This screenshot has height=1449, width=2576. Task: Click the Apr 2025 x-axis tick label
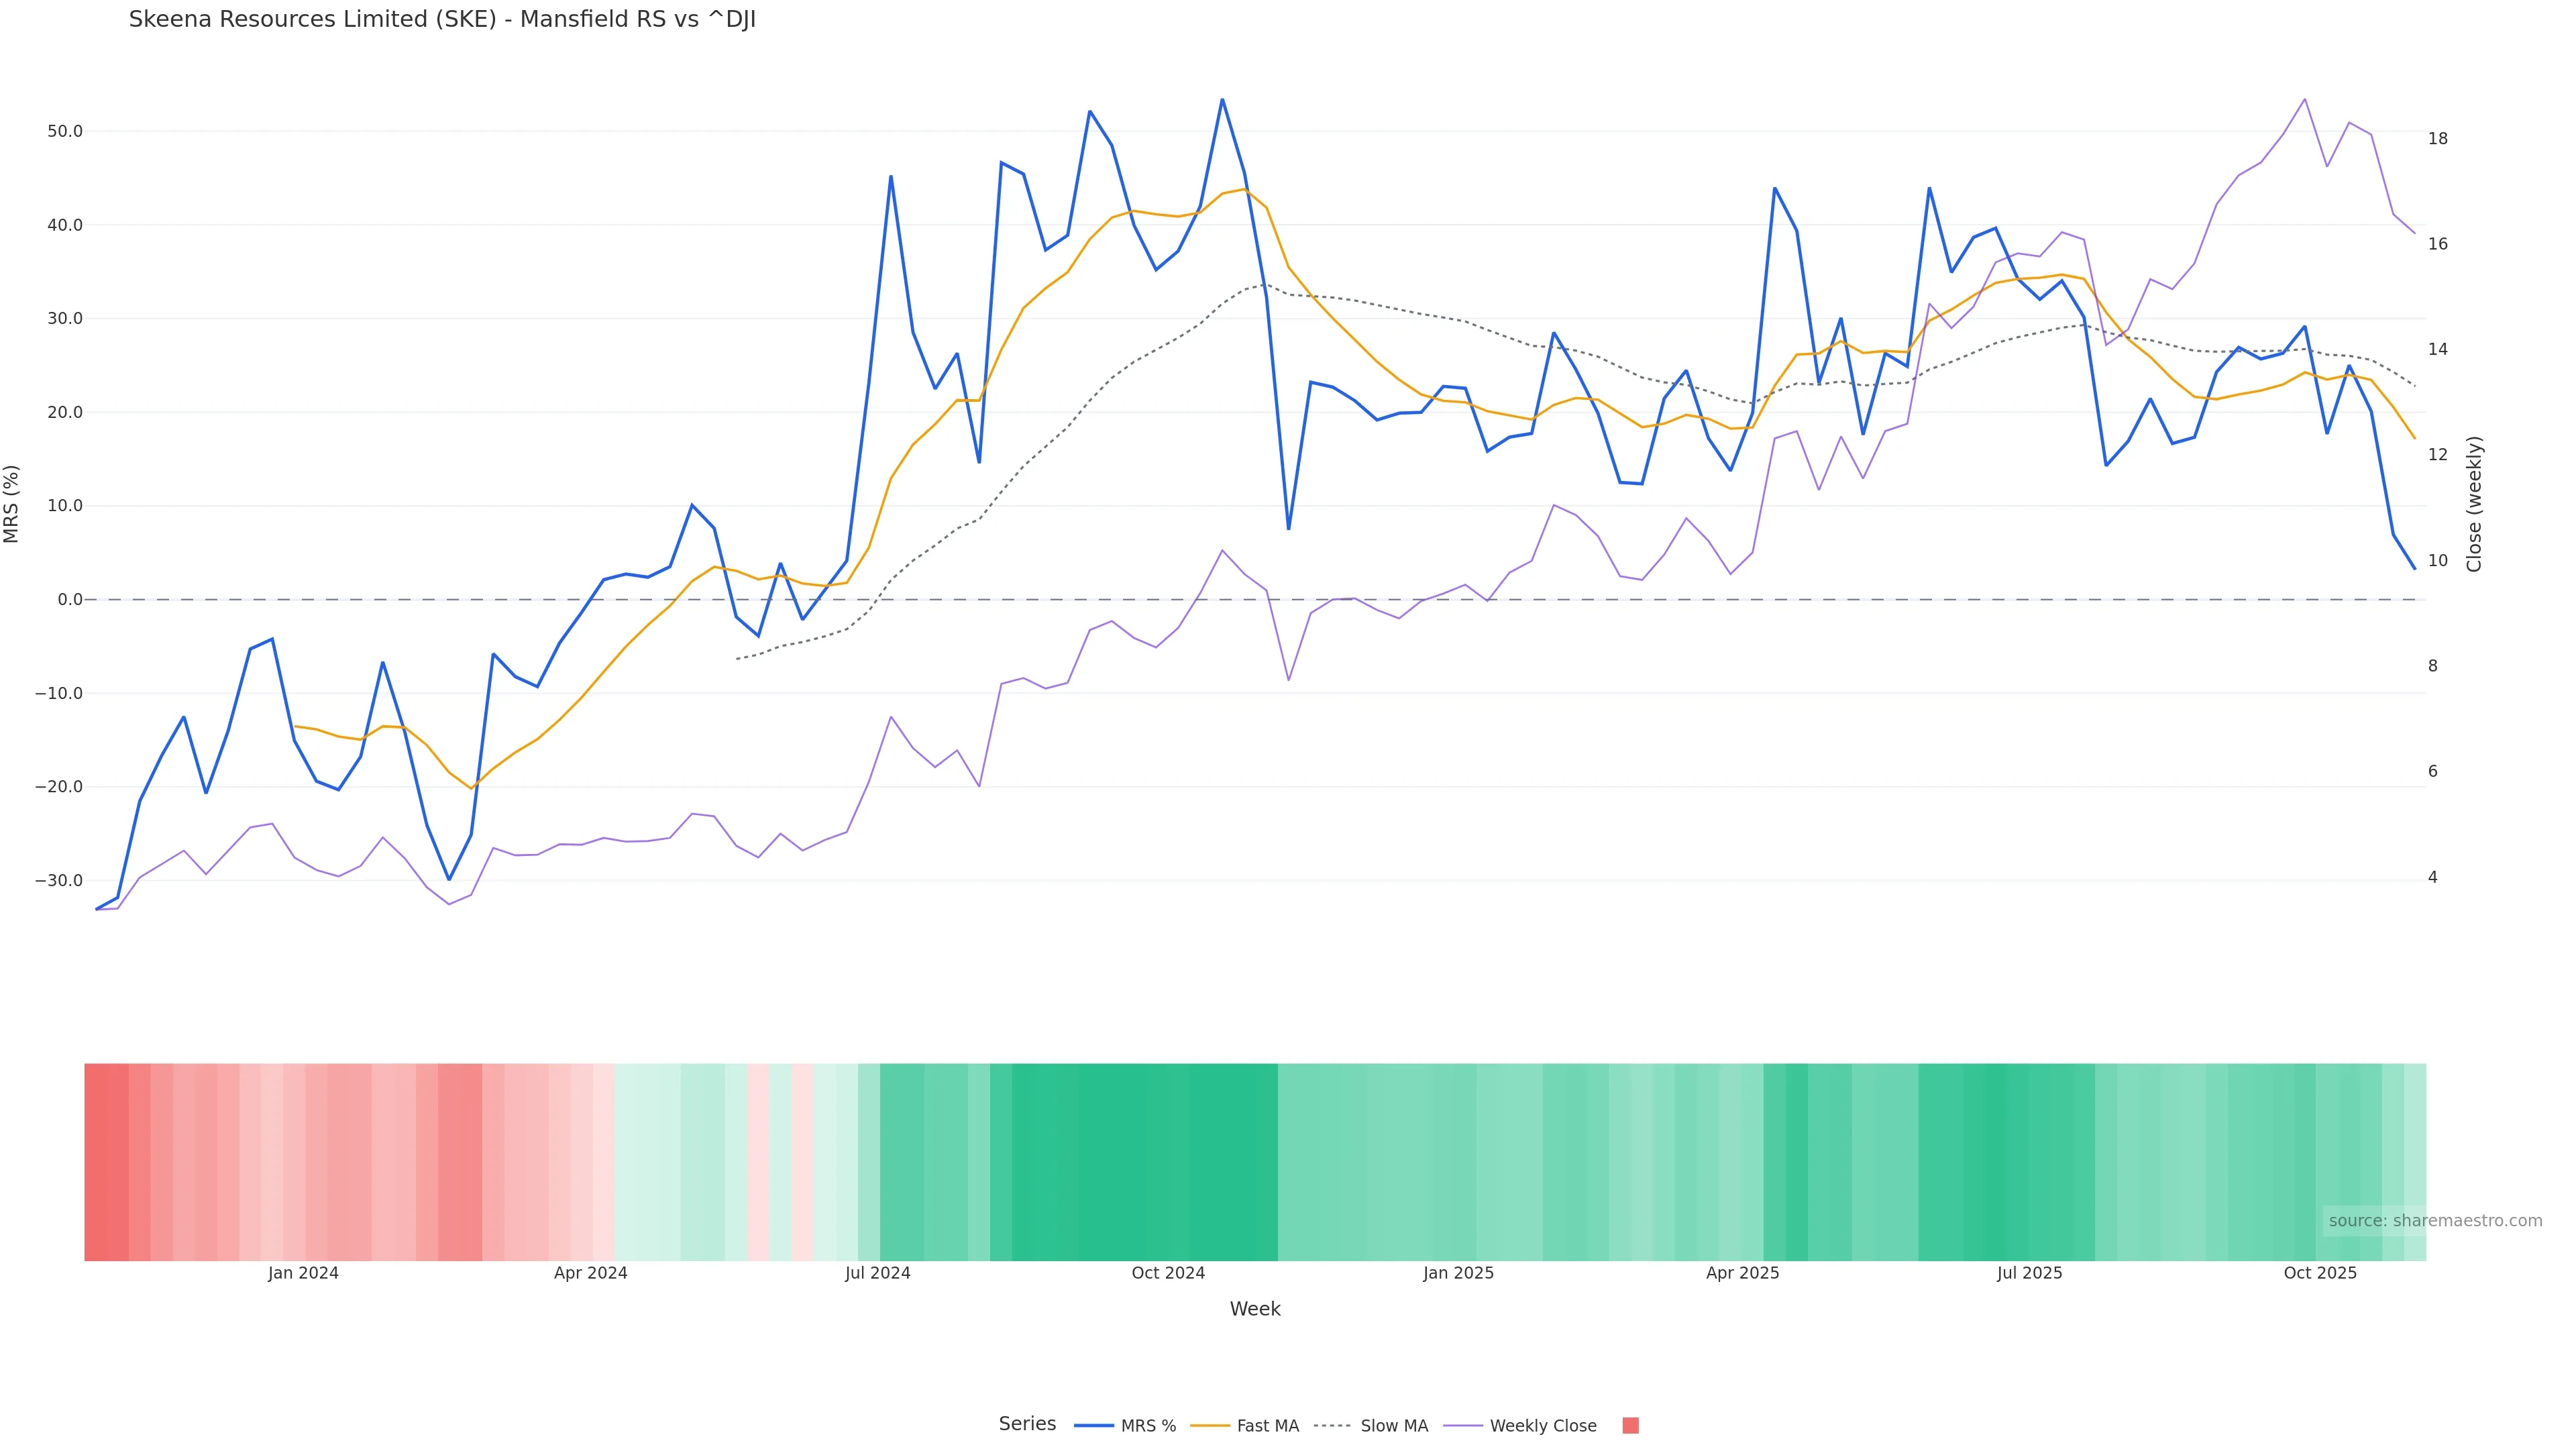tap(1742, 1273)
